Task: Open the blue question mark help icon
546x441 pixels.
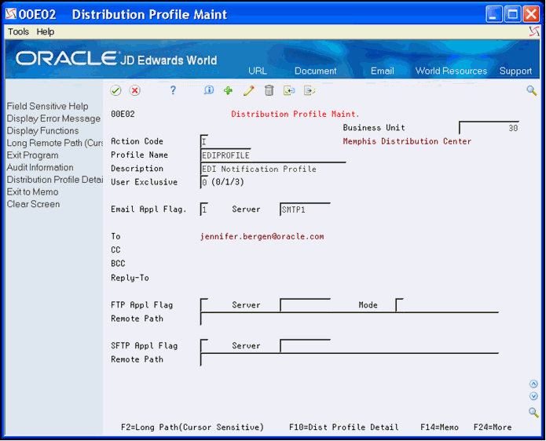Action: click(x=173, y=90)
